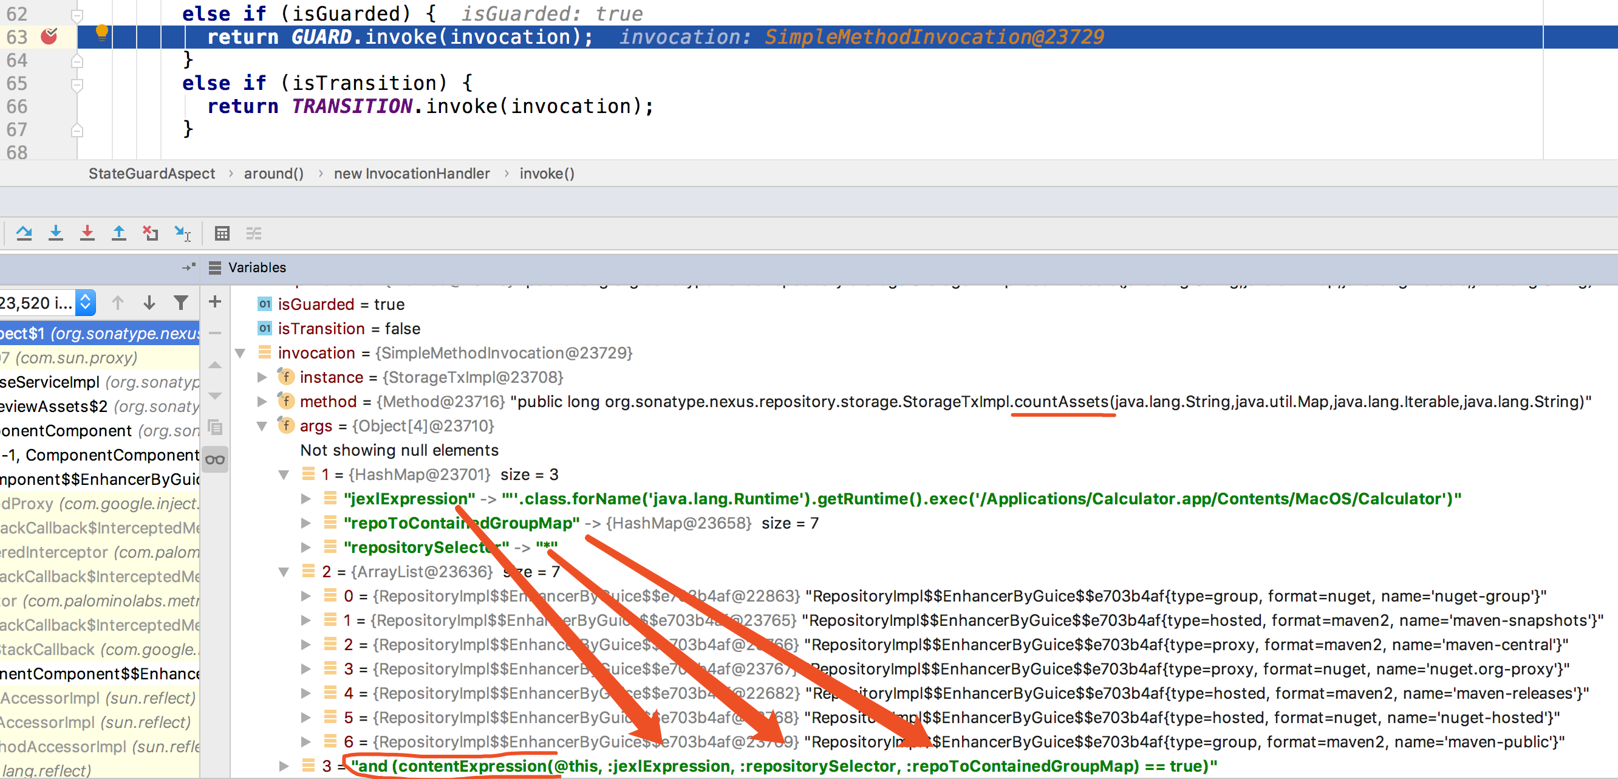Image resolution: width=1618 pixels, height=779 pixels.
Task: Collapse the invocation variable node
Action: pyautogui.click(x=240, y=353)
